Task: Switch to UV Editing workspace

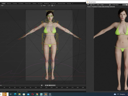Action: [21, 3]
